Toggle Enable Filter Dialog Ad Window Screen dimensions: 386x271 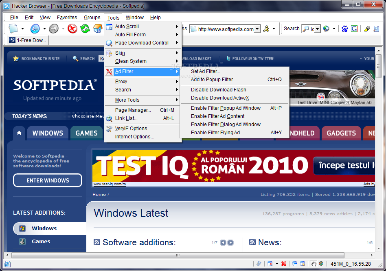[235, 124]
